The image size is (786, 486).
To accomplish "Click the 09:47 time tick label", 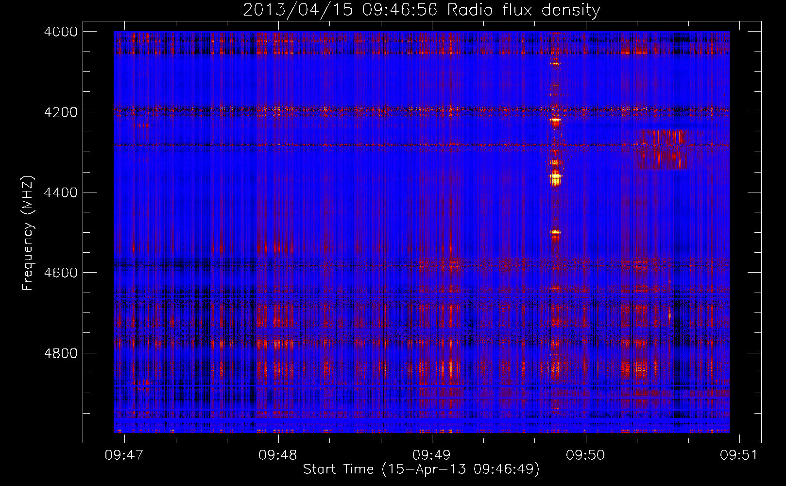I will pos(124,455).
